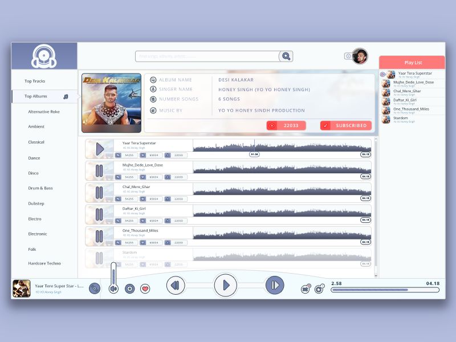Image resolution: width=456 pixels, height=342 pixels.
Task: Click the search magnifier icon
Action: coord(286,56)
